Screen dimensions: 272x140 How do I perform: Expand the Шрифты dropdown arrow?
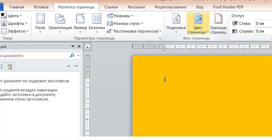(x=26, y=24)
